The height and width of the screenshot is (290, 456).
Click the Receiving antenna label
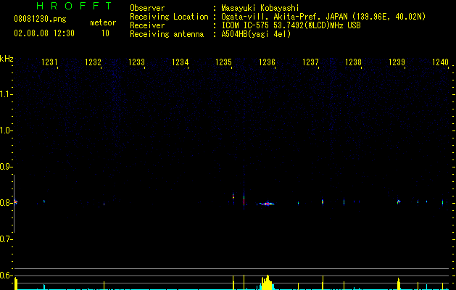(167, 34)
